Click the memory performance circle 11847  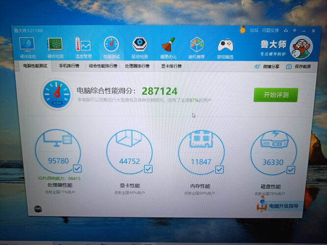tap(201, 152)
